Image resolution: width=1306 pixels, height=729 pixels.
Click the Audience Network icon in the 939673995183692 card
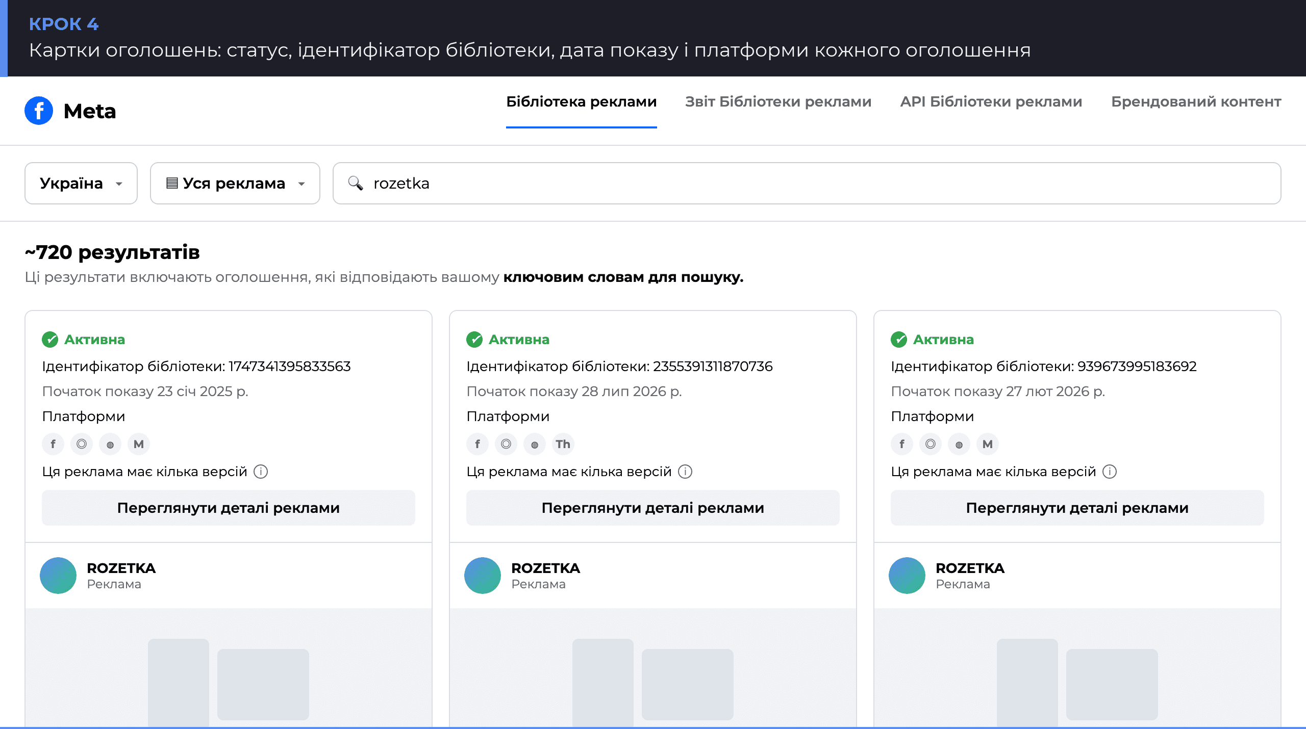click(959, 444)
